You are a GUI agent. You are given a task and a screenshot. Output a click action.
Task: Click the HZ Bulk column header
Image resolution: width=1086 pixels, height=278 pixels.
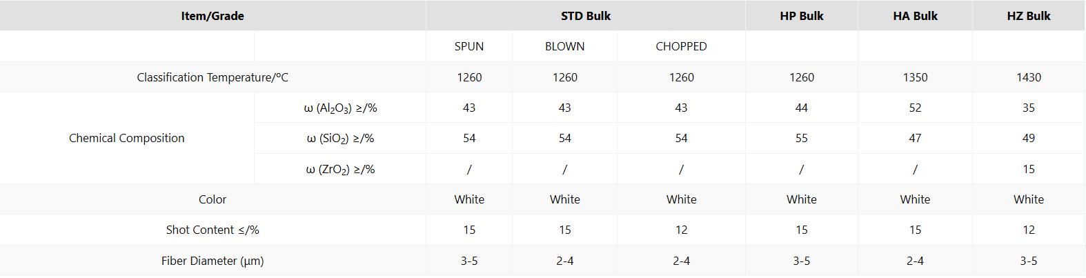point(1028,16)
